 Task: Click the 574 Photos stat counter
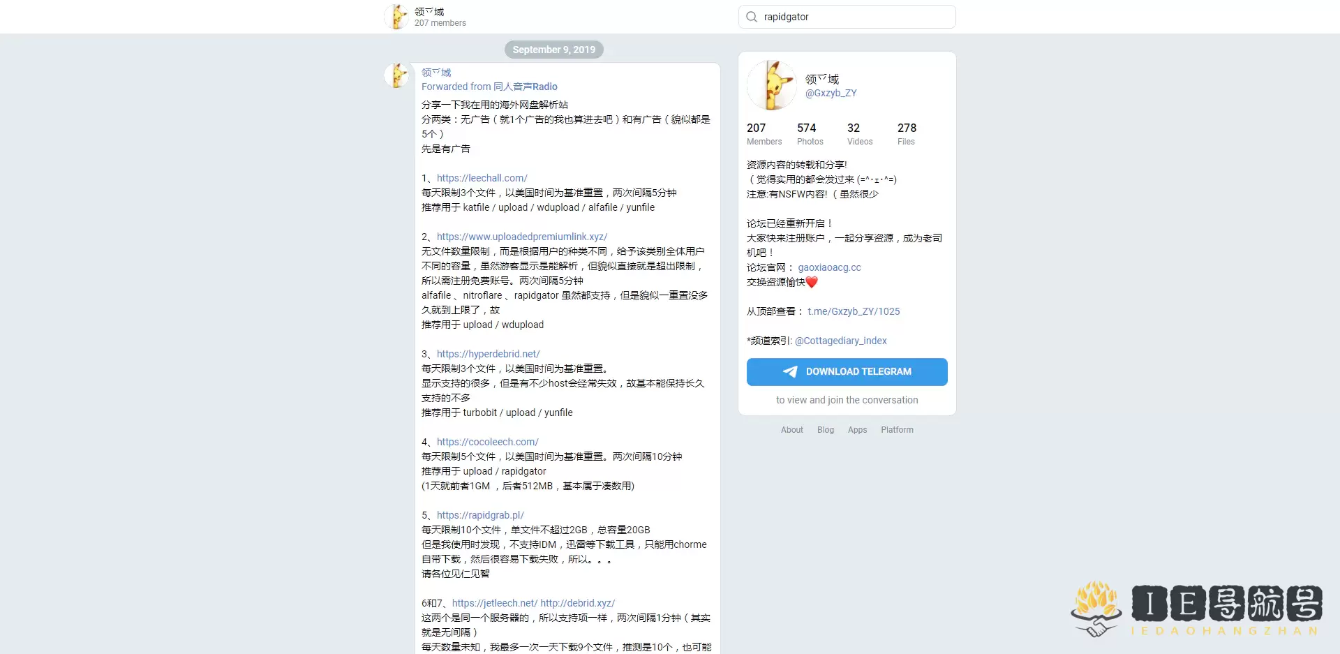click(810, 134)
